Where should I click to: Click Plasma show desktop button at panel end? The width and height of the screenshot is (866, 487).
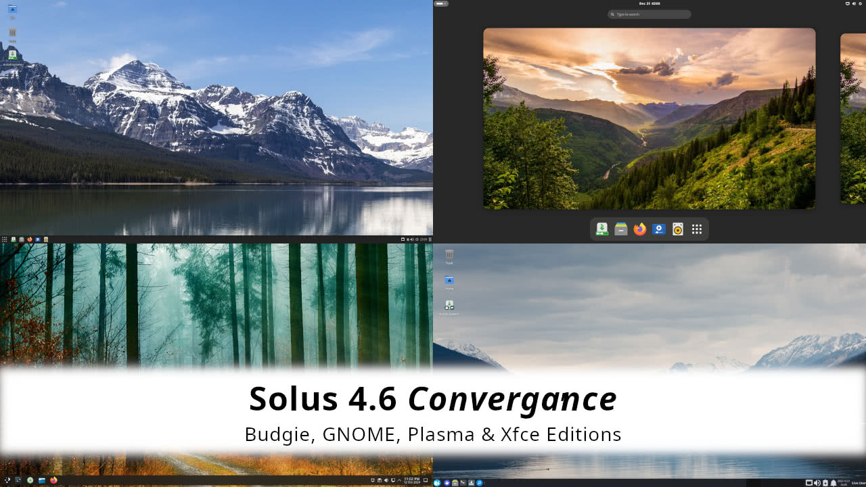pyautogui.click(x=426, y=480)
